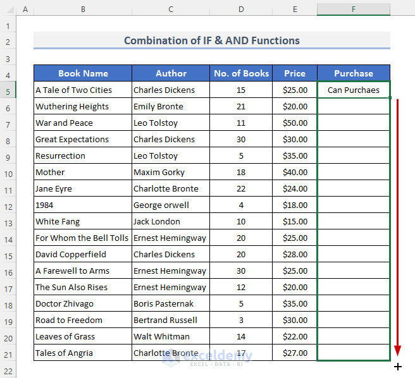415x378 pixels.
Task: Select 'White Fang' cell
Action: 83,221
